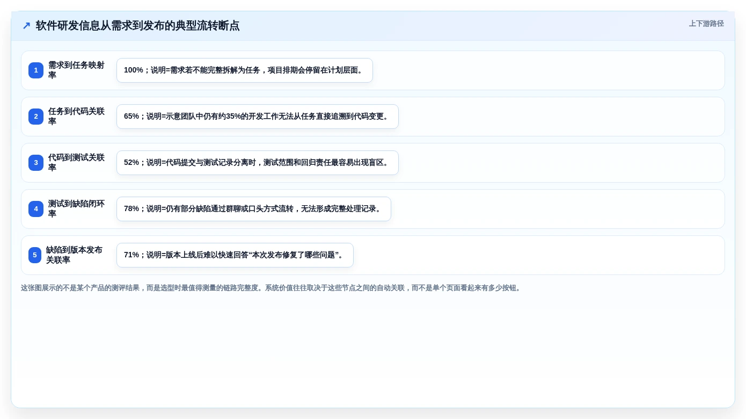Click the 71% description box
This screenshot has height=419, width=746.
click(x=235, y=255)
